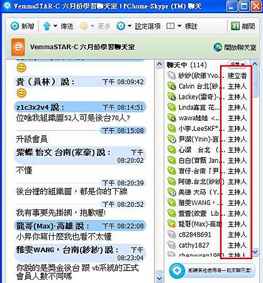The width and height of the screenshot is (263, 283).
Task: Expand the 標註 dropdown arrow
Action: 179,26
